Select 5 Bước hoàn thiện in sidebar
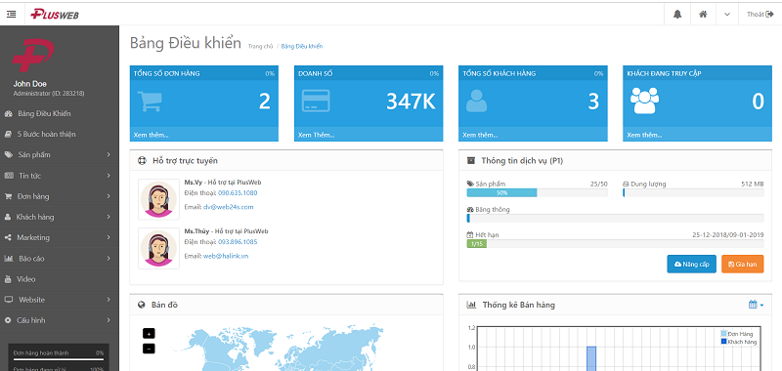This screenshot has width=782, height=371. click(60, 134)
